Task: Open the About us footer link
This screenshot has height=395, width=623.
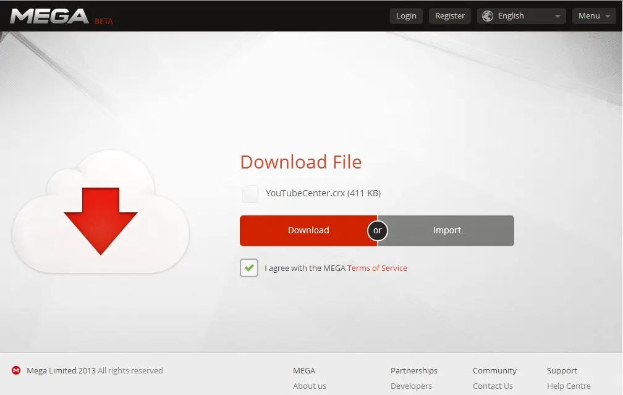Action: 310,386
